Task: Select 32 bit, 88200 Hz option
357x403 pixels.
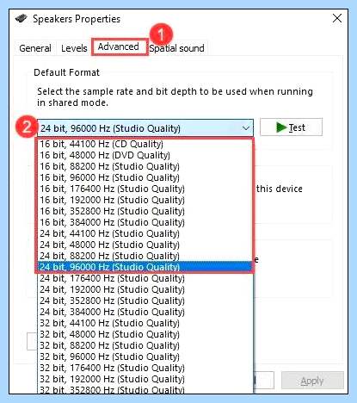Action: [x=145, y=345]
